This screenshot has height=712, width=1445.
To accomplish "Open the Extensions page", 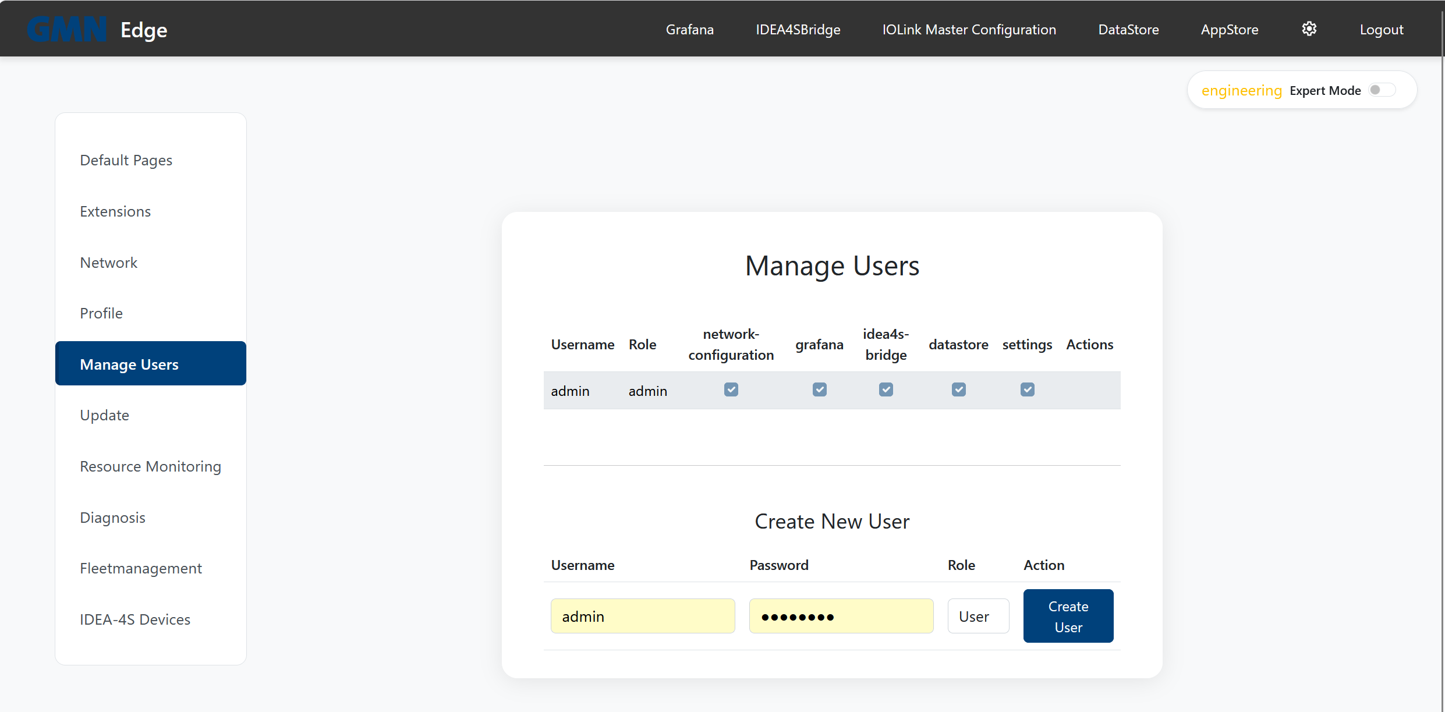I will [x=115, y=211].
